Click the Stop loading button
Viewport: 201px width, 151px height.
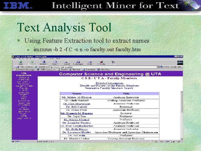pyautogui.click(x=113, y=63)
